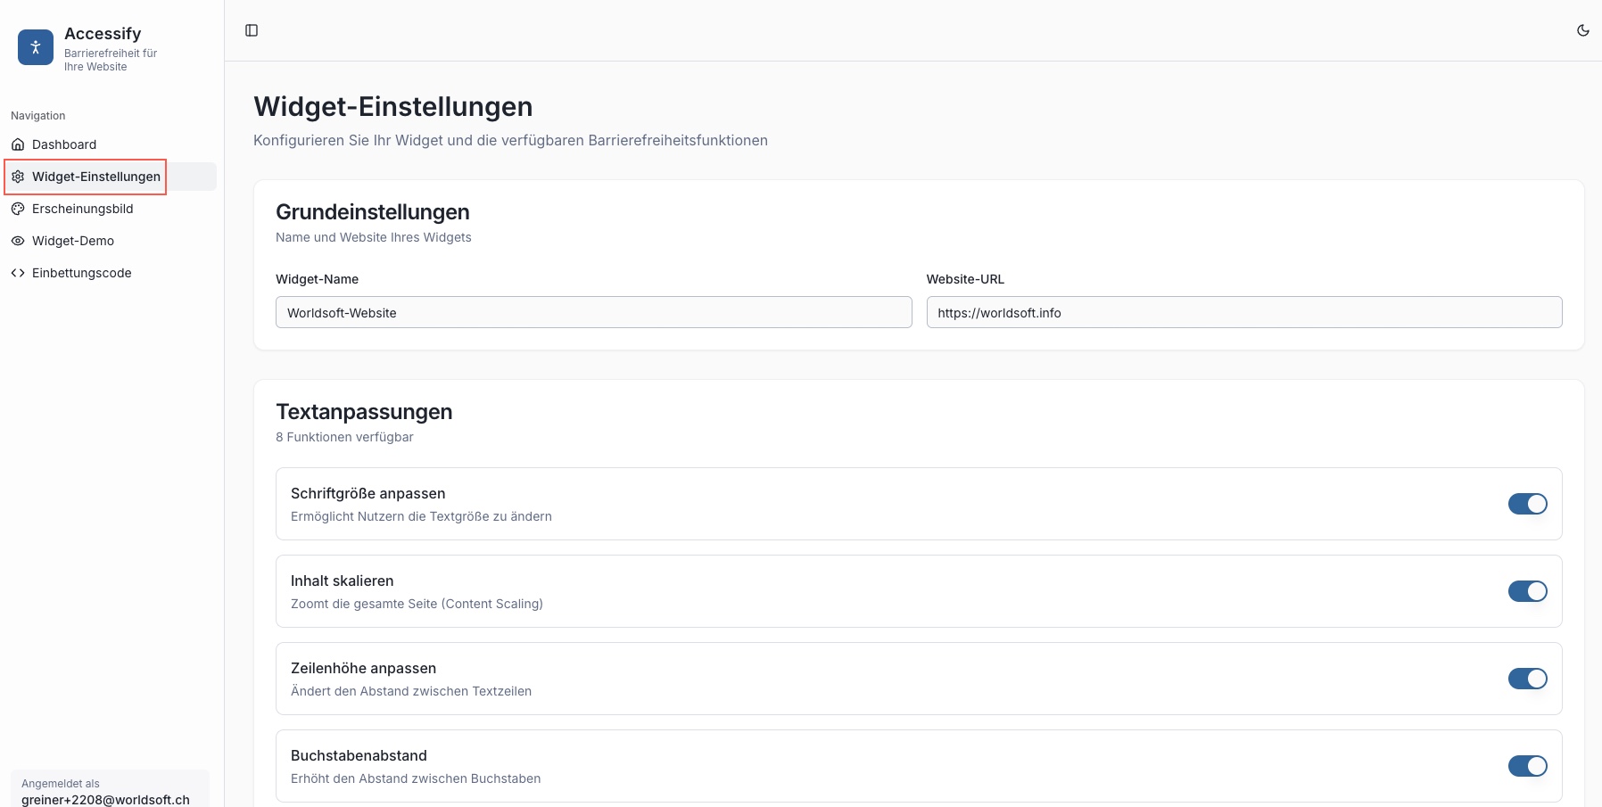Disable the Schriftgröße anpassen toggle
The height and width of the screenshot is (807, 1602).
tap(1527, 504)
